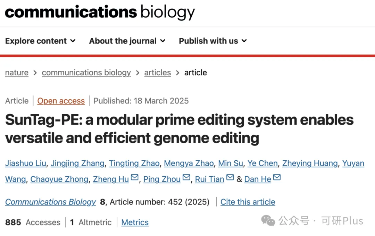
Task: Select author Tingting Zhao's name
Action: [134, 163]
